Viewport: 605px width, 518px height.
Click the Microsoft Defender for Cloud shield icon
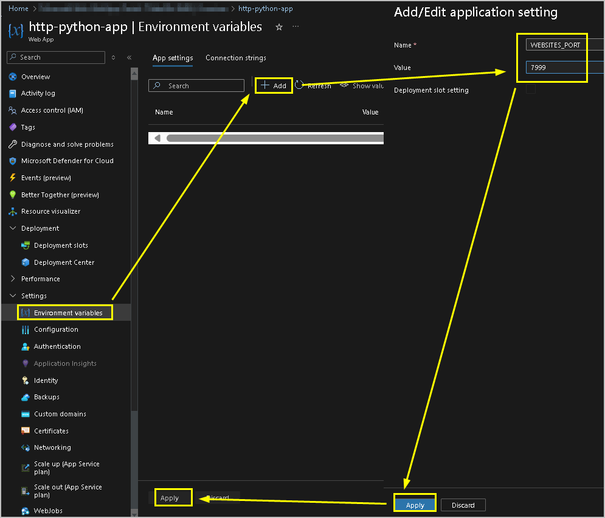tap(13, 161)
